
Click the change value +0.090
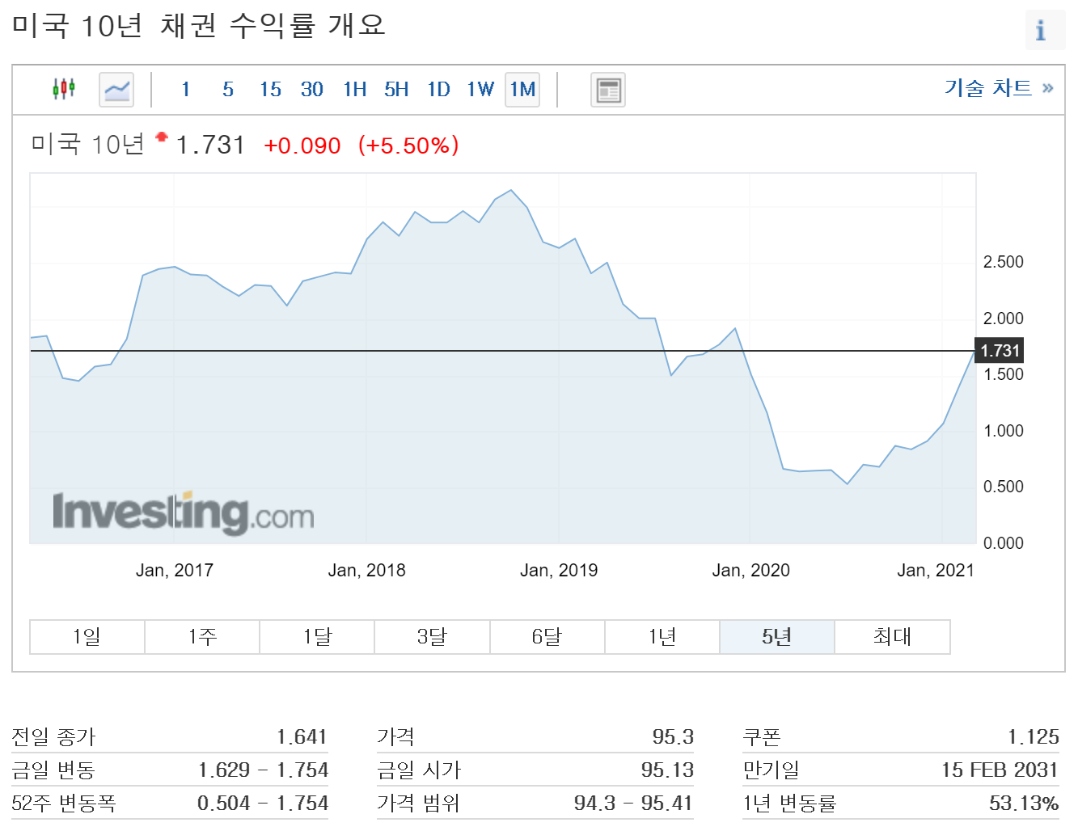click(302, 146)
